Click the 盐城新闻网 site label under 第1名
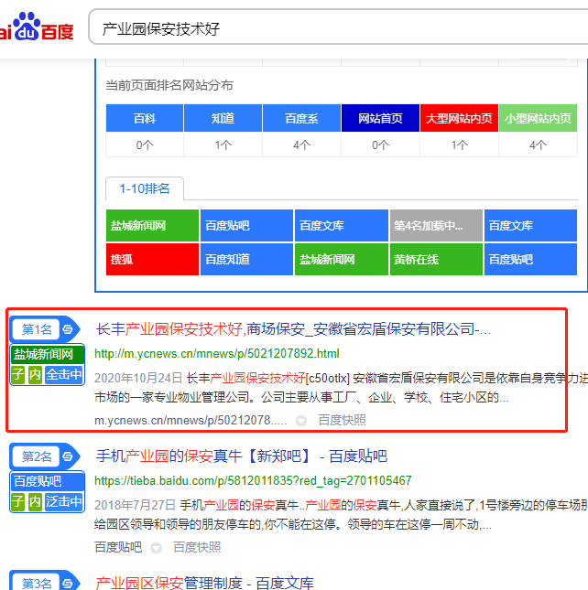 [x=47, y=354]
